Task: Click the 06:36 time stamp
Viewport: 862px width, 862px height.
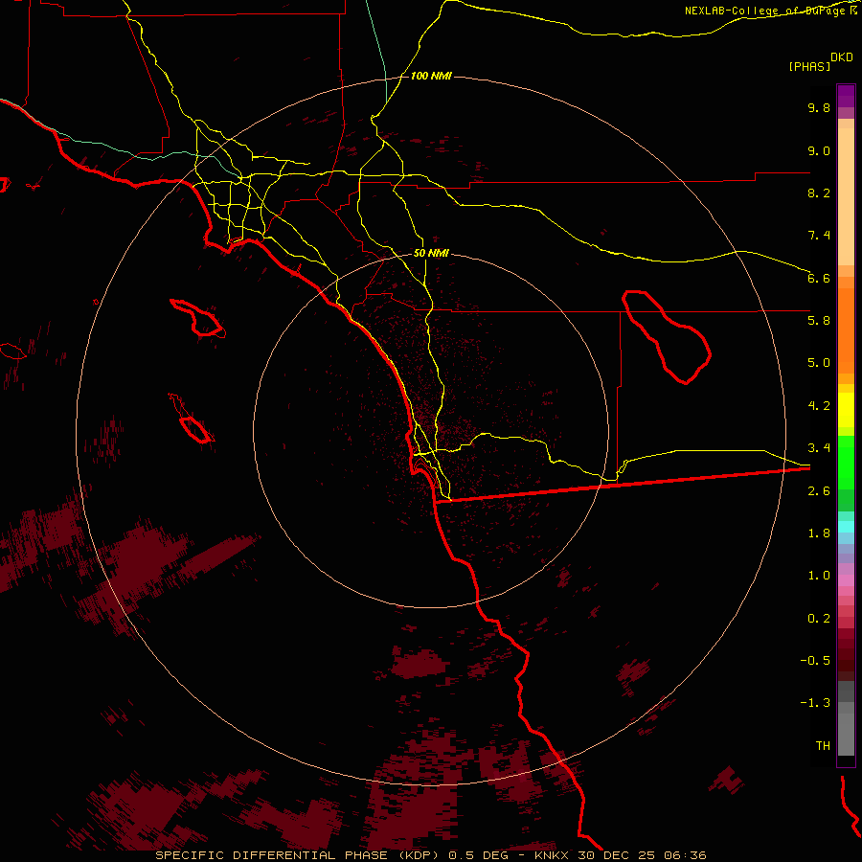Action: (685, 855)
